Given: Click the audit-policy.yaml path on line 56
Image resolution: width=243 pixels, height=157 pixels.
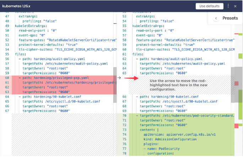Looking at the screenshot, I should 52,59.
